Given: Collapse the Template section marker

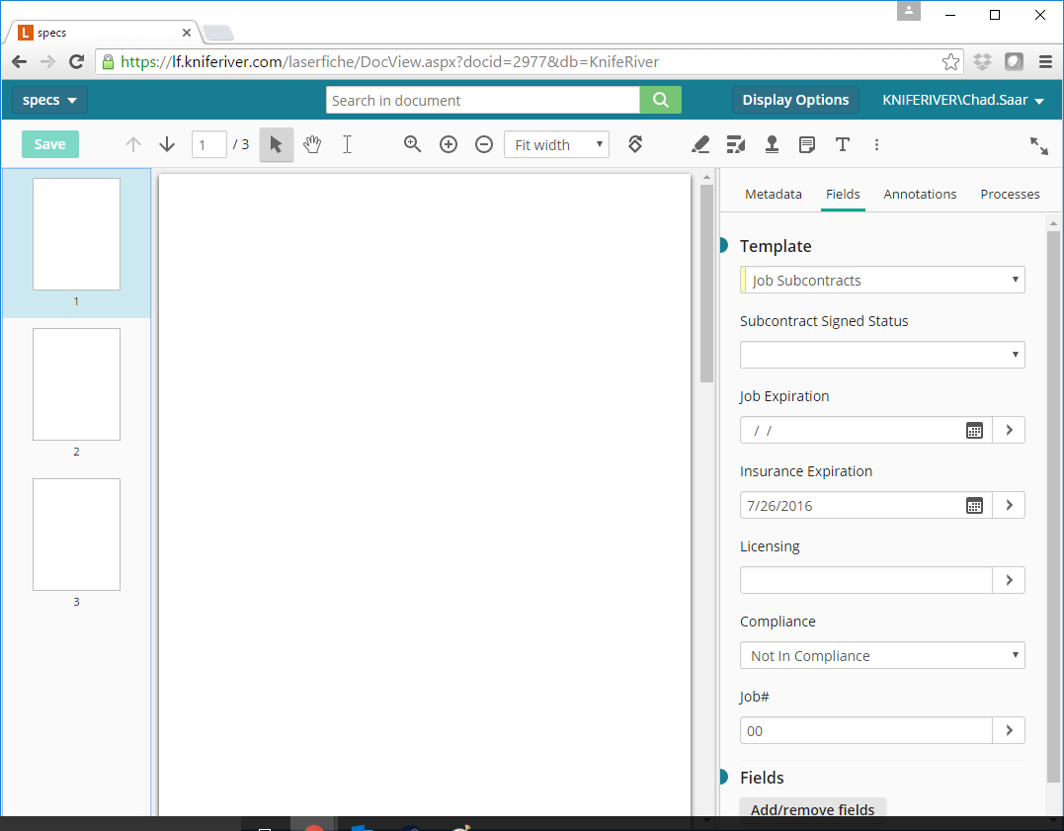Looking at the screenshot, I should click(x=723, y=245).
